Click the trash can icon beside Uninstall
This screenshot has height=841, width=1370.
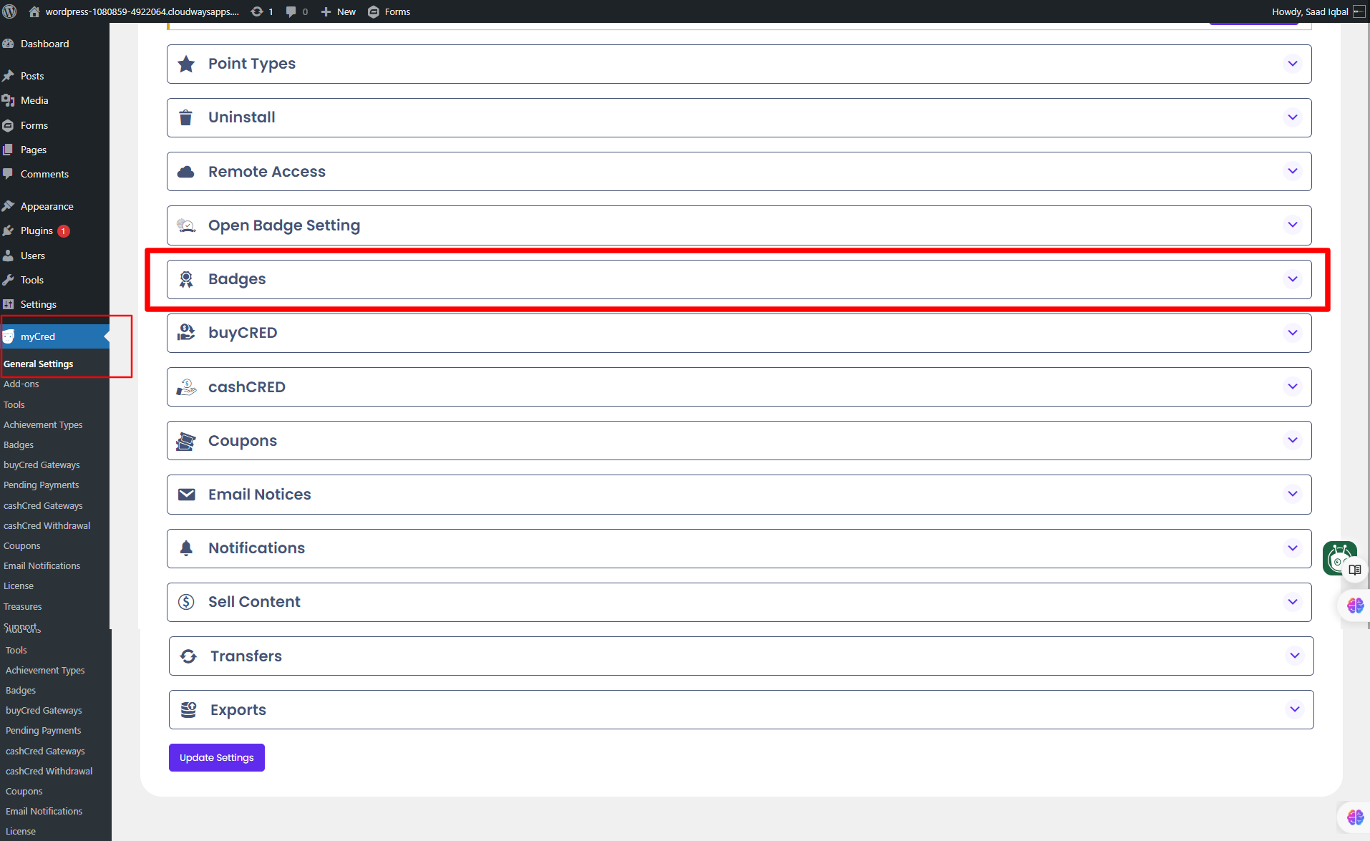[x=186, y=117]
